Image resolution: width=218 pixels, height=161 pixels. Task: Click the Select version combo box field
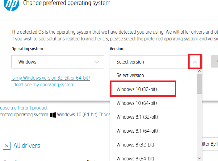coord(156,62)
